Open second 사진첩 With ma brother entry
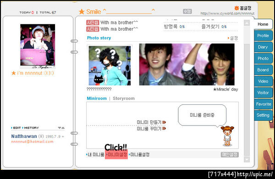 (112, 29)
